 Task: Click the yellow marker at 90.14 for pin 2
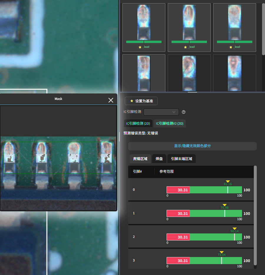tap(235, 229)
